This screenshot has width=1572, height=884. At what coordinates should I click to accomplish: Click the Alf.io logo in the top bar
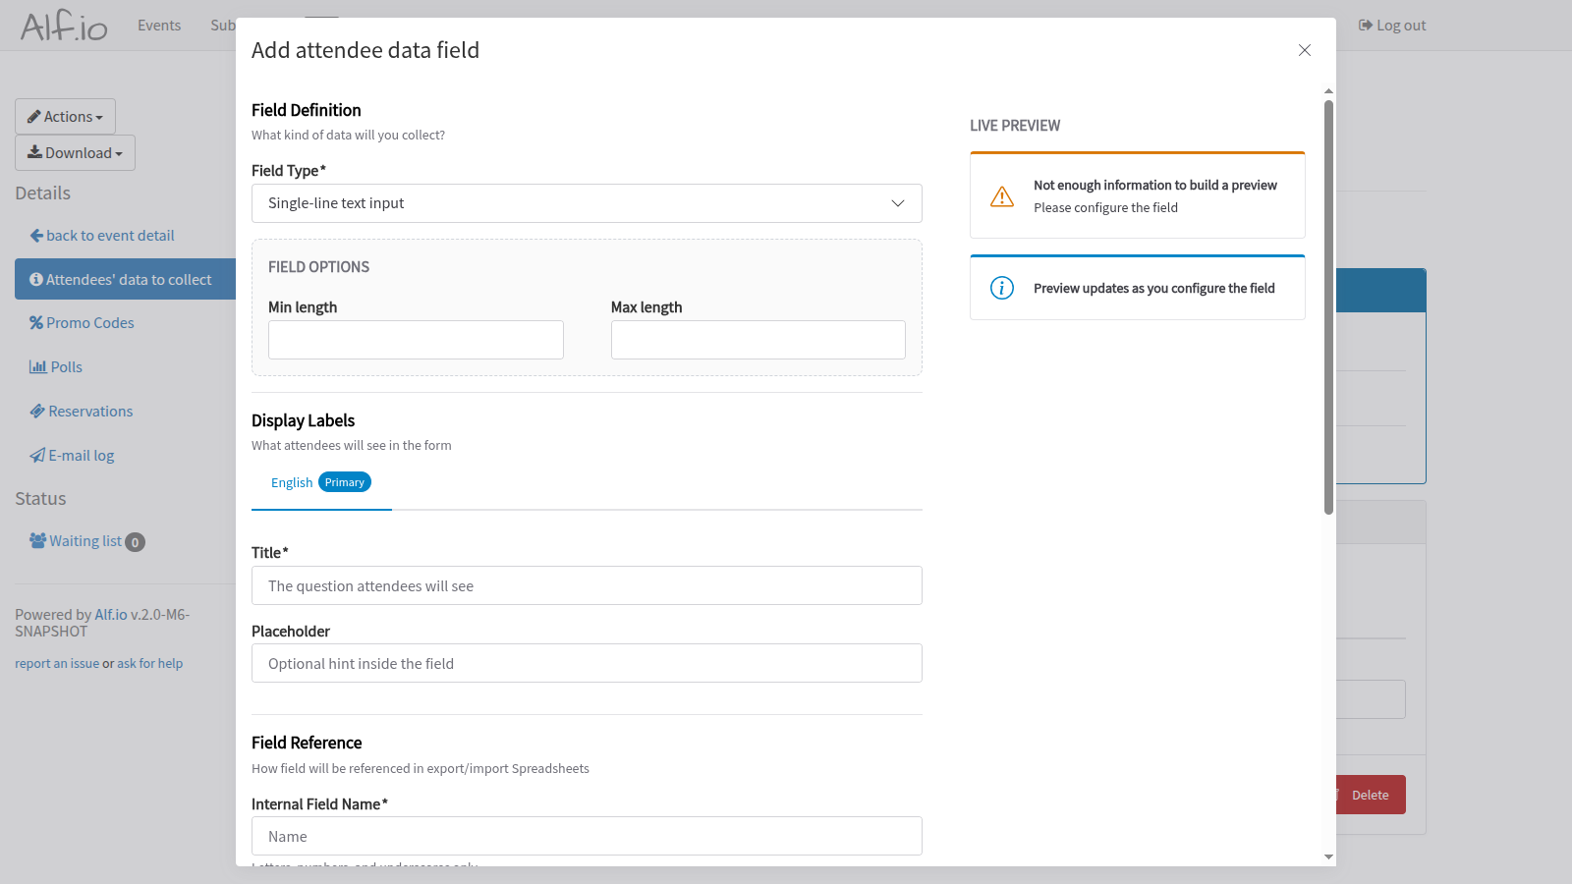pos(62,25)
